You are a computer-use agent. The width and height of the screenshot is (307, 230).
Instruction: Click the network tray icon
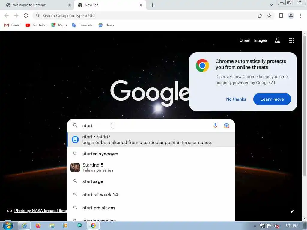[x=262, y=226]
